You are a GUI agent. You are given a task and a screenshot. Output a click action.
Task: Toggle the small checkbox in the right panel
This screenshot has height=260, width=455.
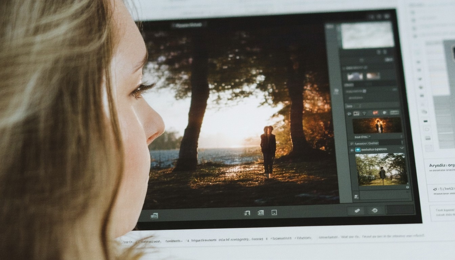tap(364, 91)
